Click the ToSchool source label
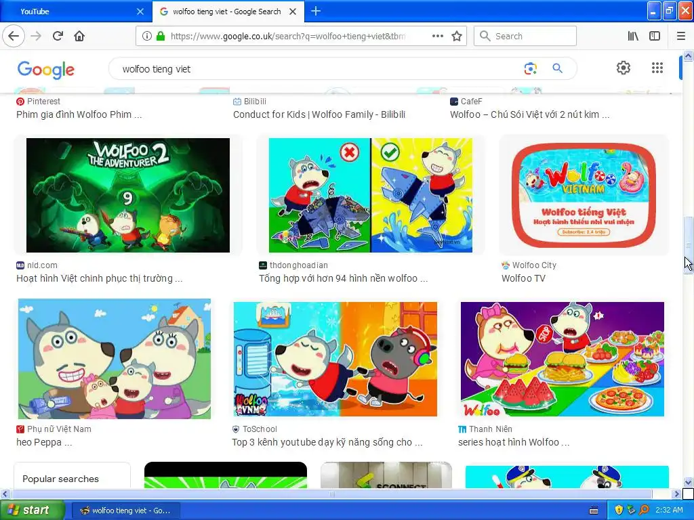The image size is (694, 520). click(x=260, y=429)
